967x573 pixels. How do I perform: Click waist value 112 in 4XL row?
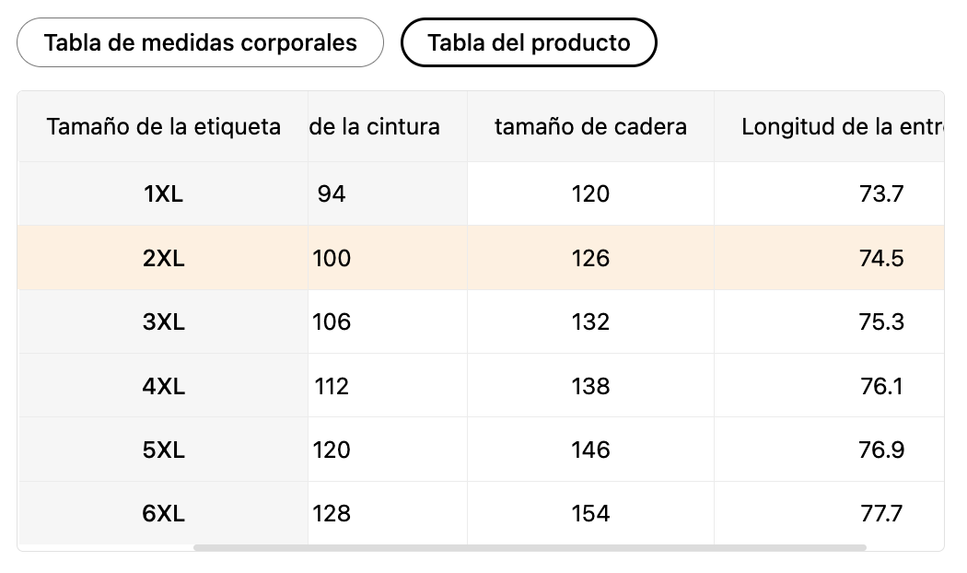pos(332,386)
